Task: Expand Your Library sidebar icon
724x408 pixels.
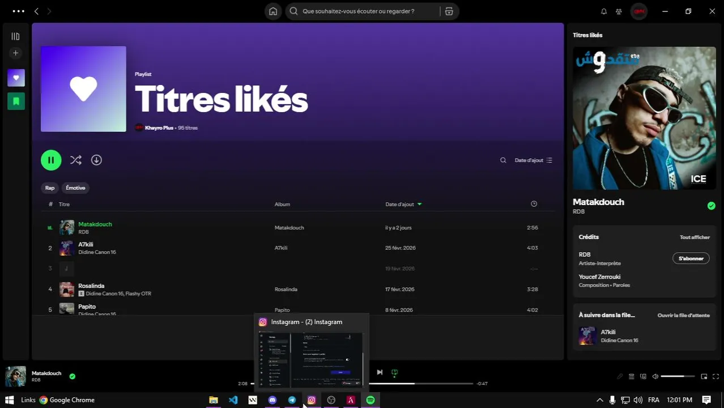Action: [15, 36]
